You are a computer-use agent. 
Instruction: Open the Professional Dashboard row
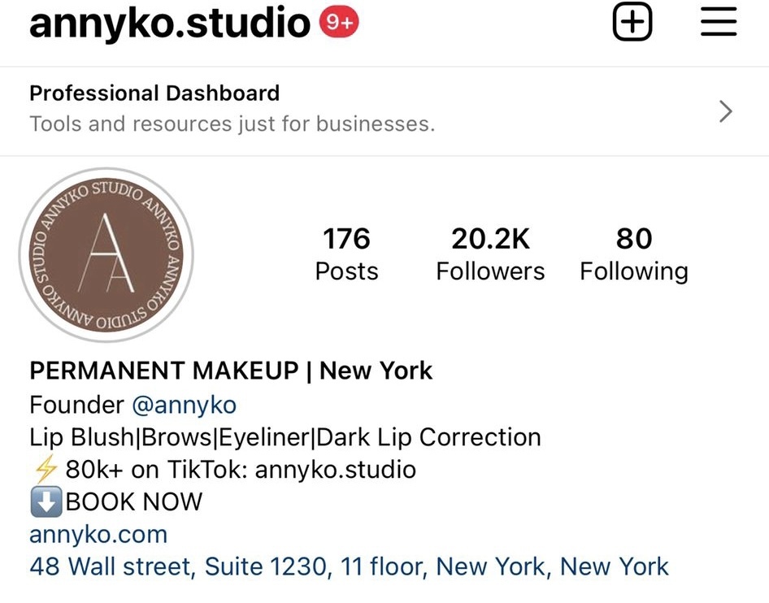pyautogui.click(x=384, y=111)
